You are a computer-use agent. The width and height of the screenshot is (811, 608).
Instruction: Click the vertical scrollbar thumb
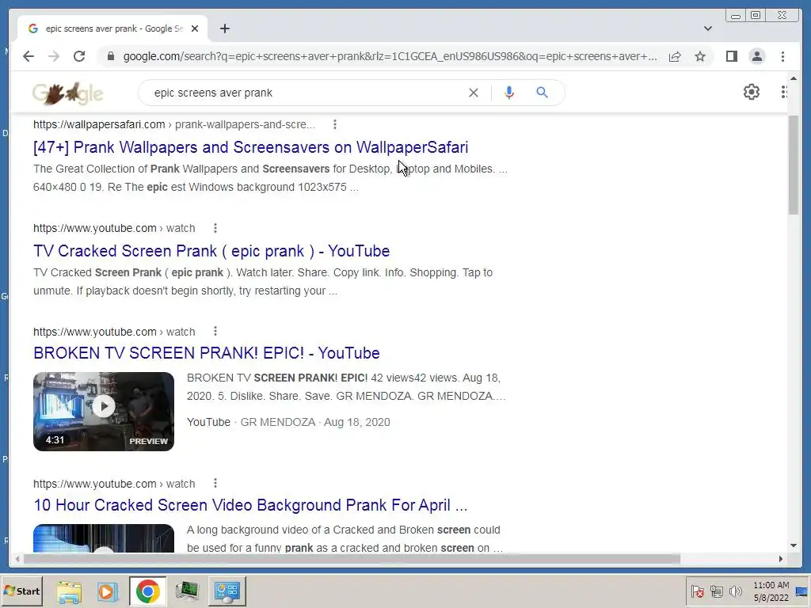click(x=794, y=165)
